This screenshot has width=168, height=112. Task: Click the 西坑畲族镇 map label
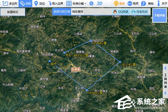[23, 51]
